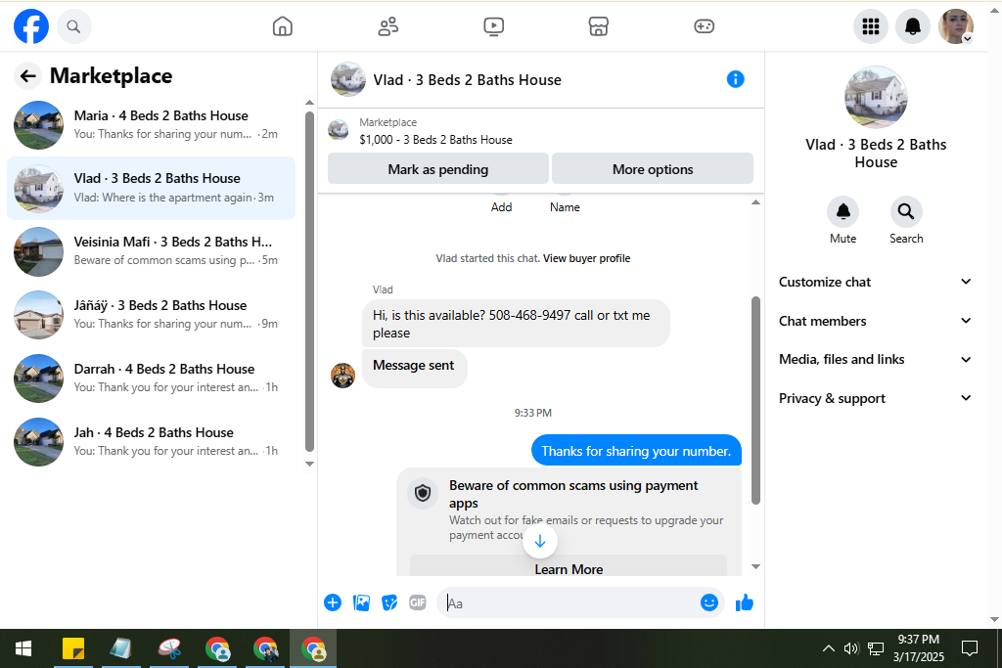Viewport: 1002px width, 668px height.
Task: Send a thumbs-up like
Action: click(744, 602)
